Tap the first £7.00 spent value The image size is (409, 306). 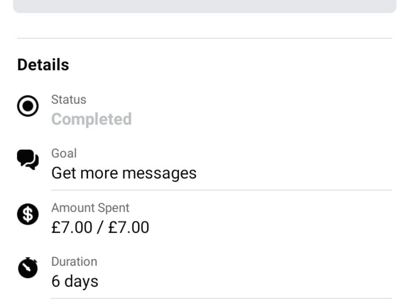coord(72,227)
